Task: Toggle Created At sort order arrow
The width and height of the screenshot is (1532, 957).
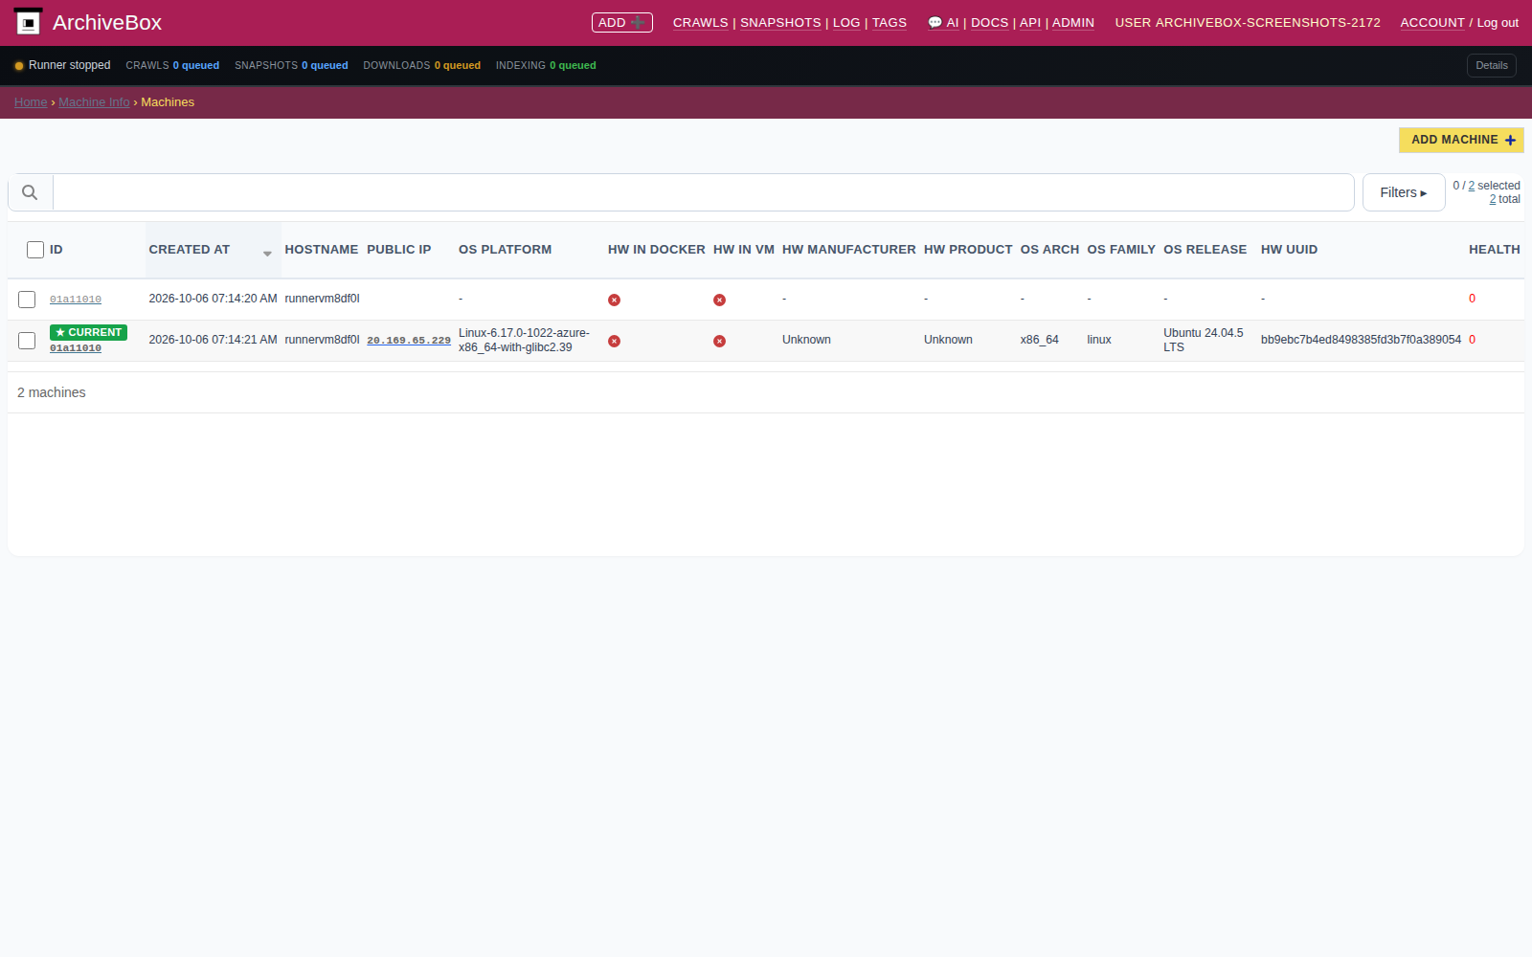Action: click(267, 254)
